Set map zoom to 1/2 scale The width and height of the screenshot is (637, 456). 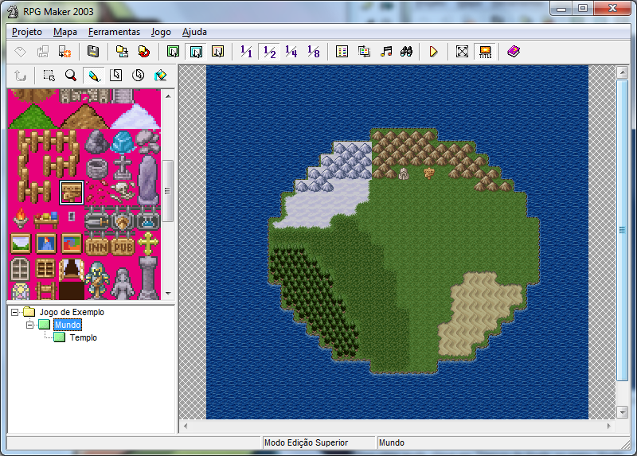pos(269,52)
